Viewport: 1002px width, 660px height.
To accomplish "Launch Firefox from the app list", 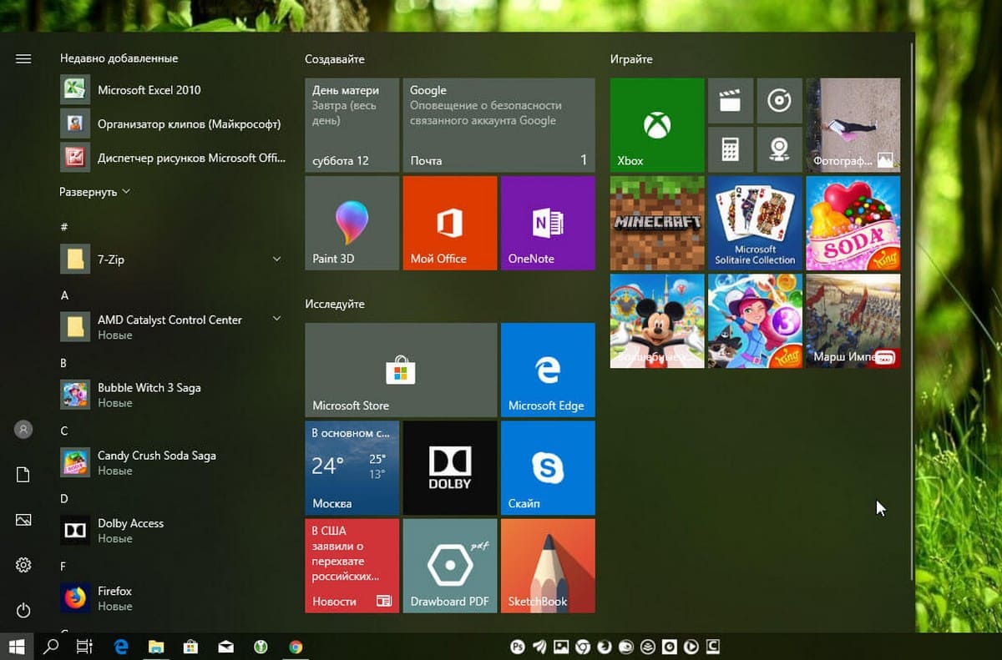I will [173, 597].
